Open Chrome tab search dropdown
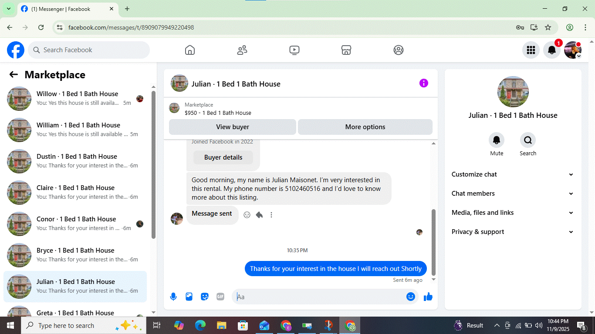Screen dimensions: 595x334 8,9
